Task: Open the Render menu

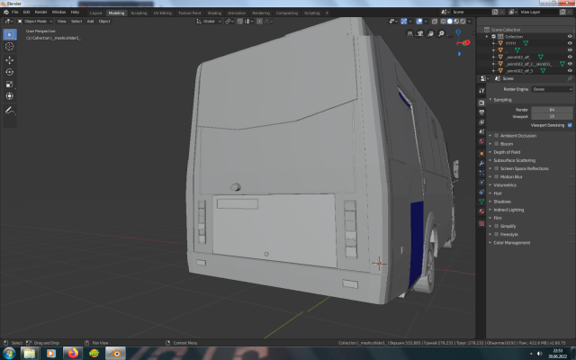Action: 40,12
